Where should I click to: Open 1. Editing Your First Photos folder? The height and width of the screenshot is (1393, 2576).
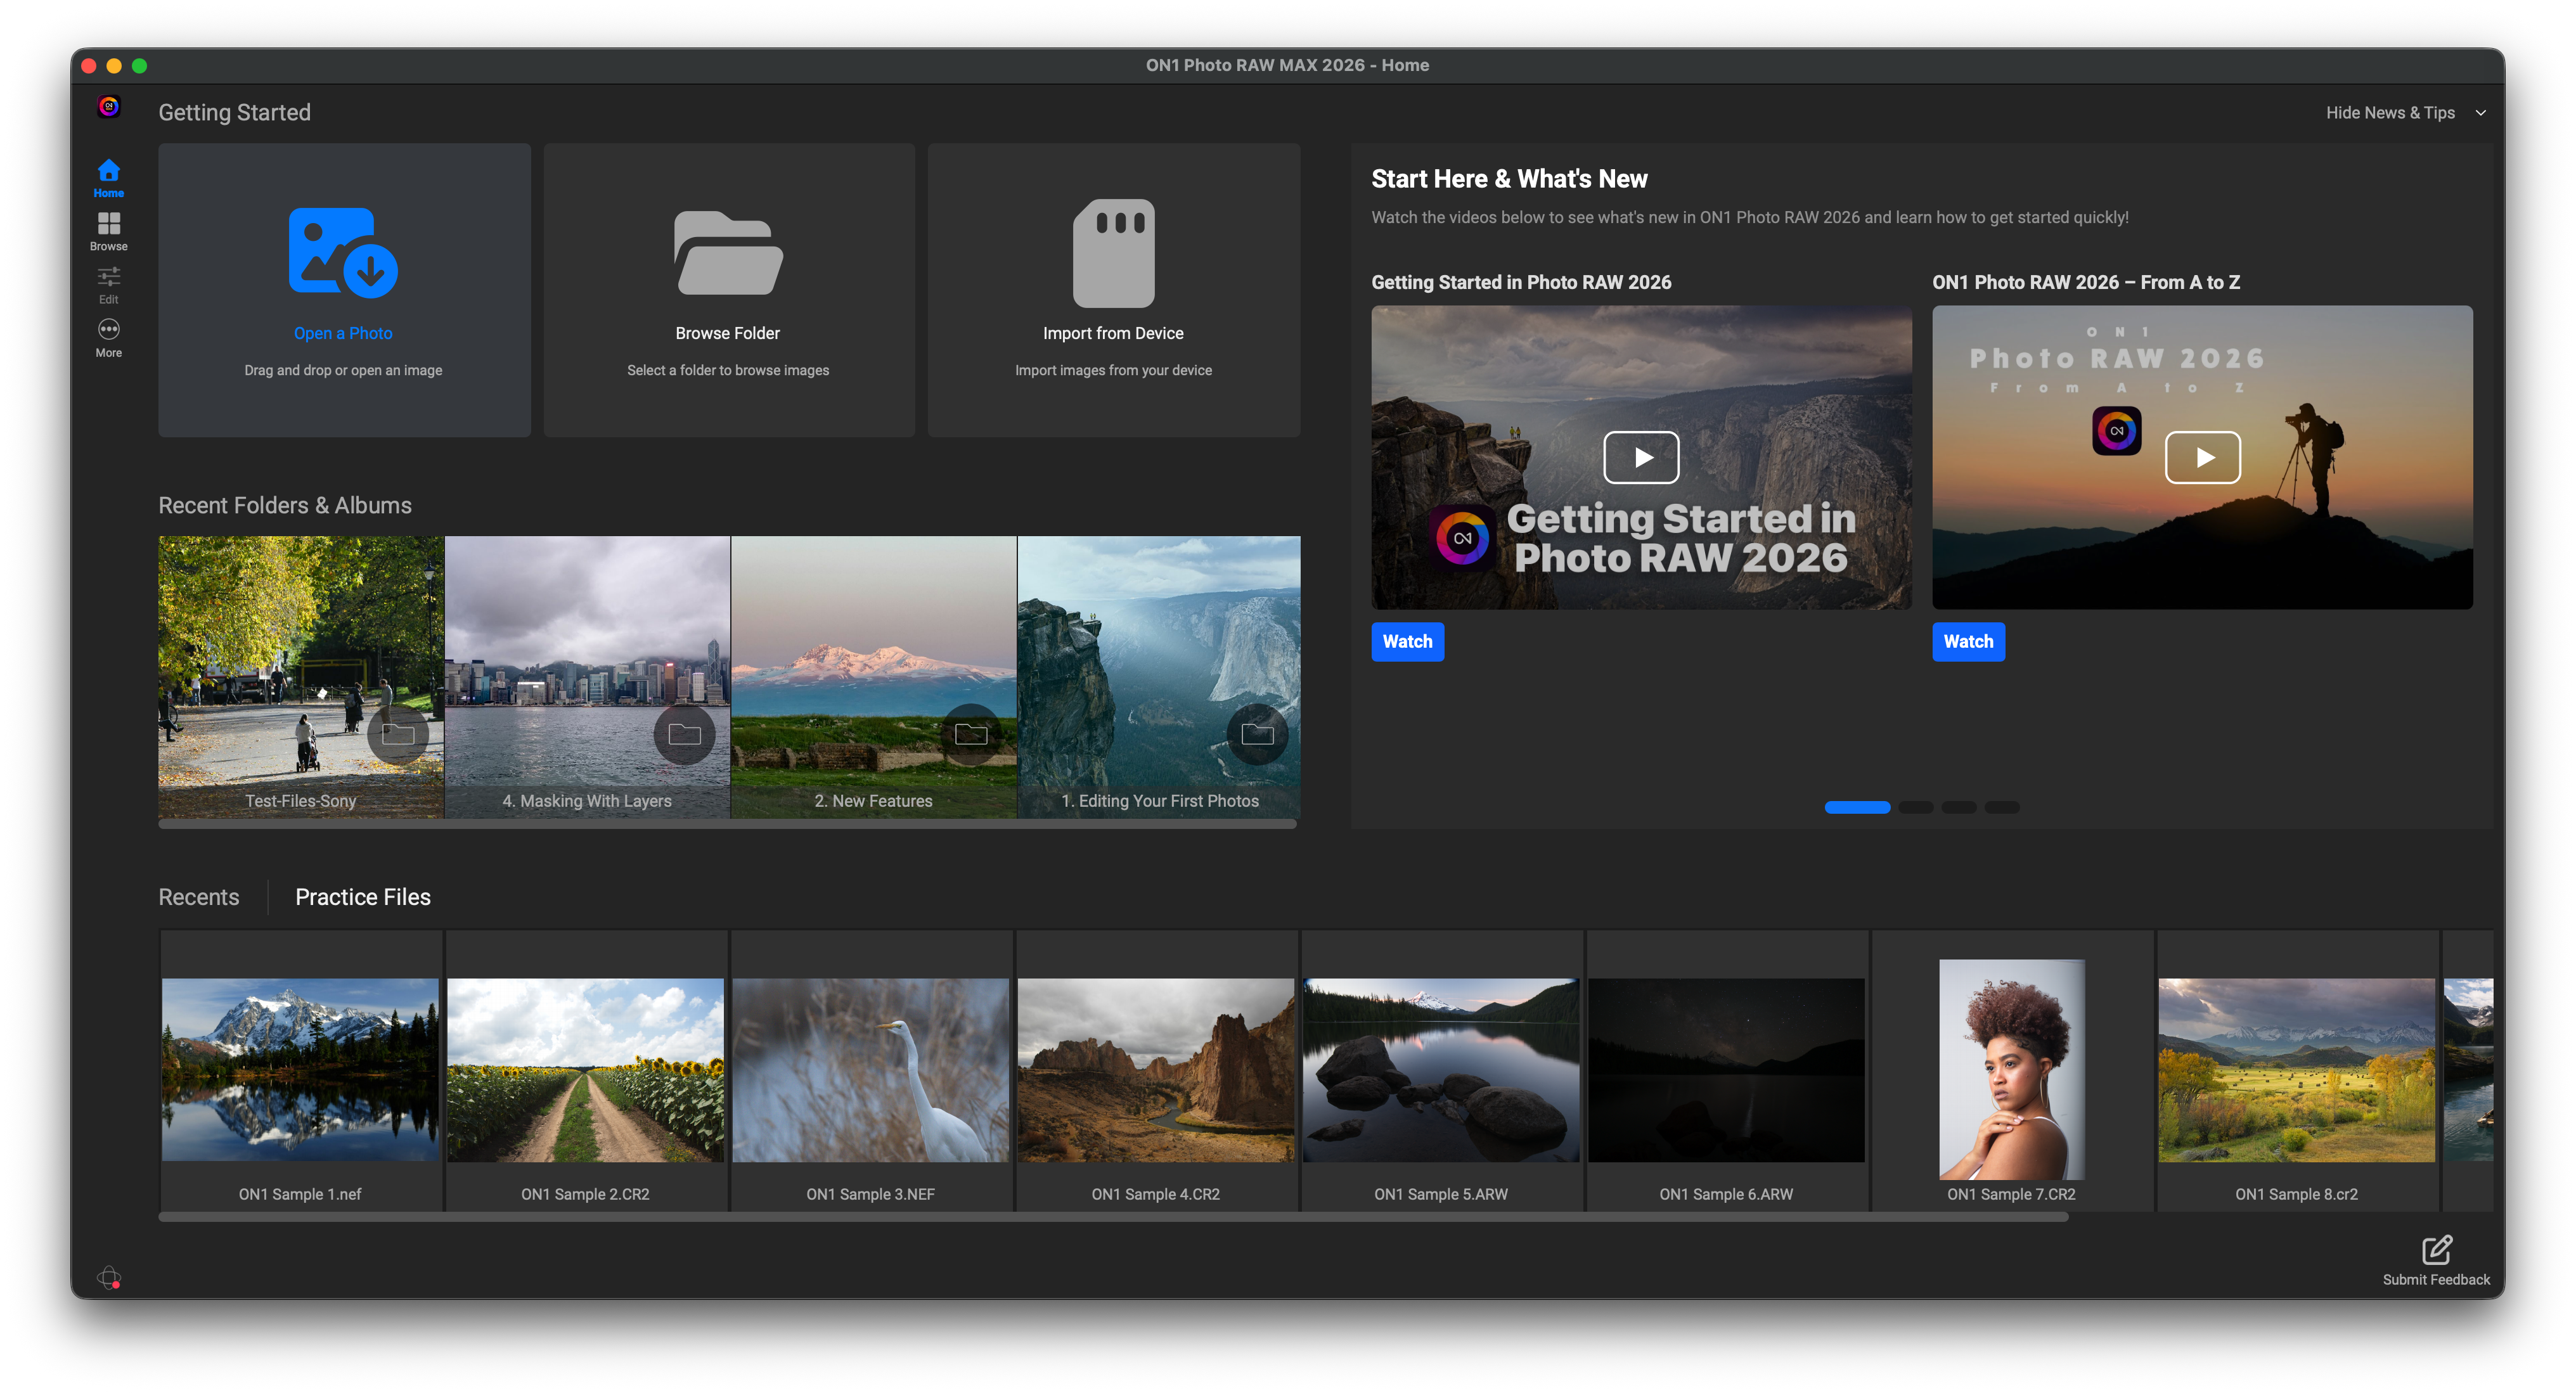tap(1159, 677)
